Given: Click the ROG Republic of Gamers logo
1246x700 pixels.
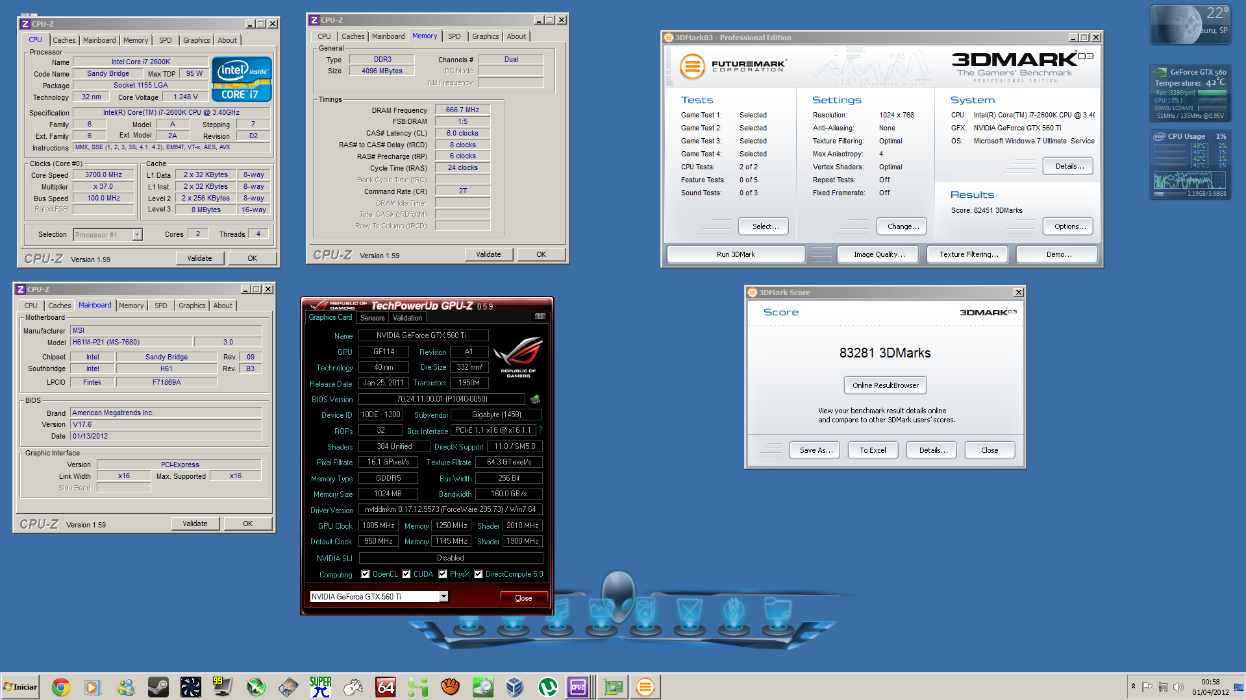Looking at the screenshot, I should pos(518,357).
